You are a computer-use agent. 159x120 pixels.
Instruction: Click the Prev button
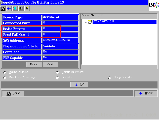pyautogui.click(x=34, y=65)
